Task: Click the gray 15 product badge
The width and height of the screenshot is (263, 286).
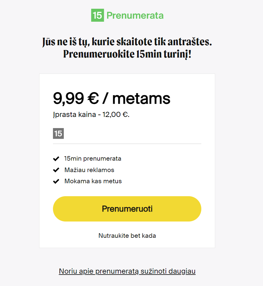Action: (58, 133)
